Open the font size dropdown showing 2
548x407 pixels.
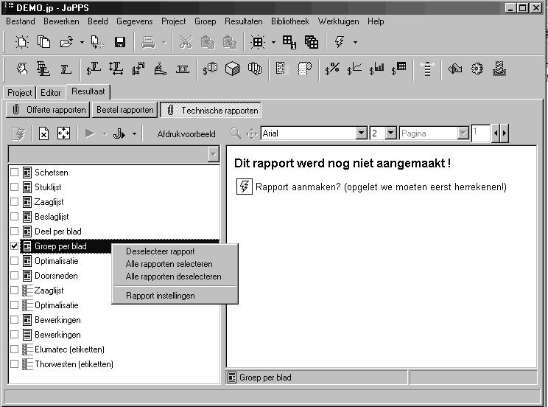390,133
